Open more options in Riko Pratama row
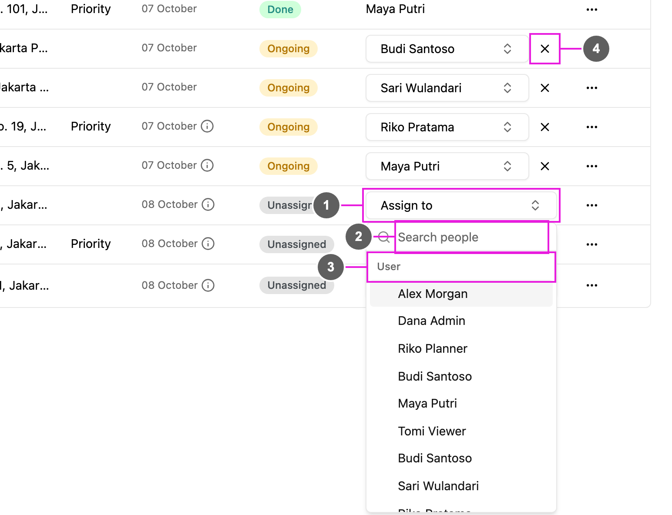This screenshot has width=672, height=515. click(x=591, y=127)
